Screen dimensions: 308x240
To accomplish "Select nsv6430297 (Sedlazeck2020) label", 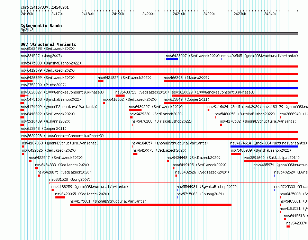I will [156, 107].
